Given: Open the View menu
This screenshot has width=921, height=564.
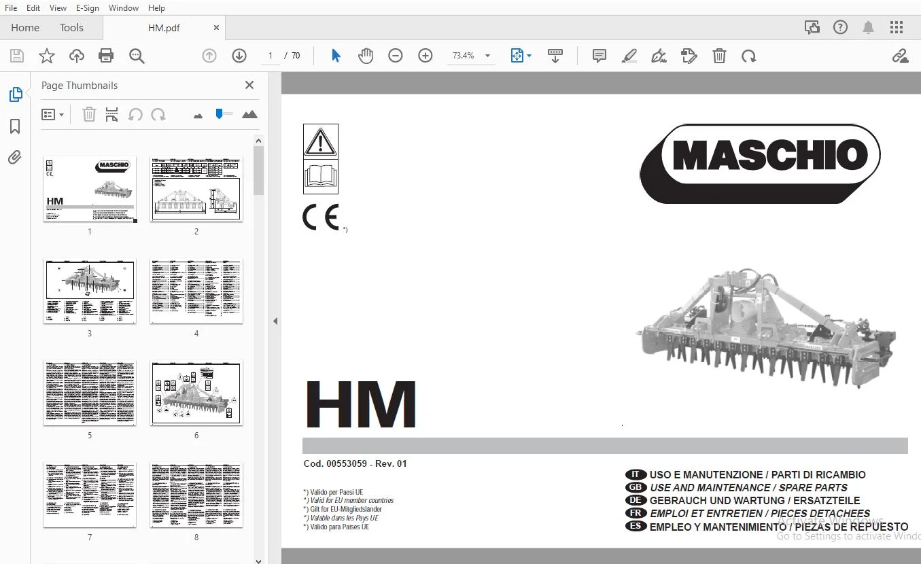Looking at the screenshot, I should point(58,8).
